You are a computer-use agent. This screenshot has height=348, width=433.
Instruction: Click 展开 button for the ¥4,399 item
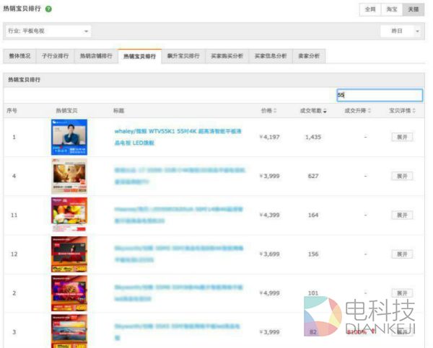402,215
